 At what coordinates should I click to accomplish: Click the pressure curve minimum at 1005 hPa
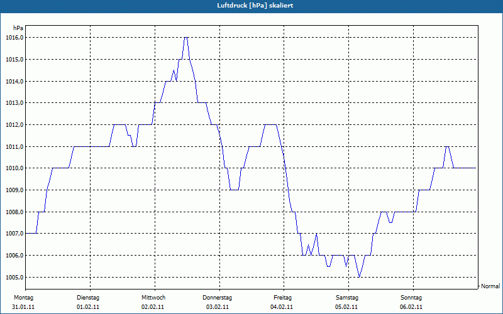[x=359, y=277]
